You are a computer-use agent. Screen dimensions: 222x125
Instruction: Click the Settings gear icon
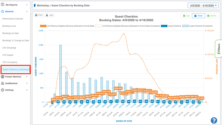point(3,90)
